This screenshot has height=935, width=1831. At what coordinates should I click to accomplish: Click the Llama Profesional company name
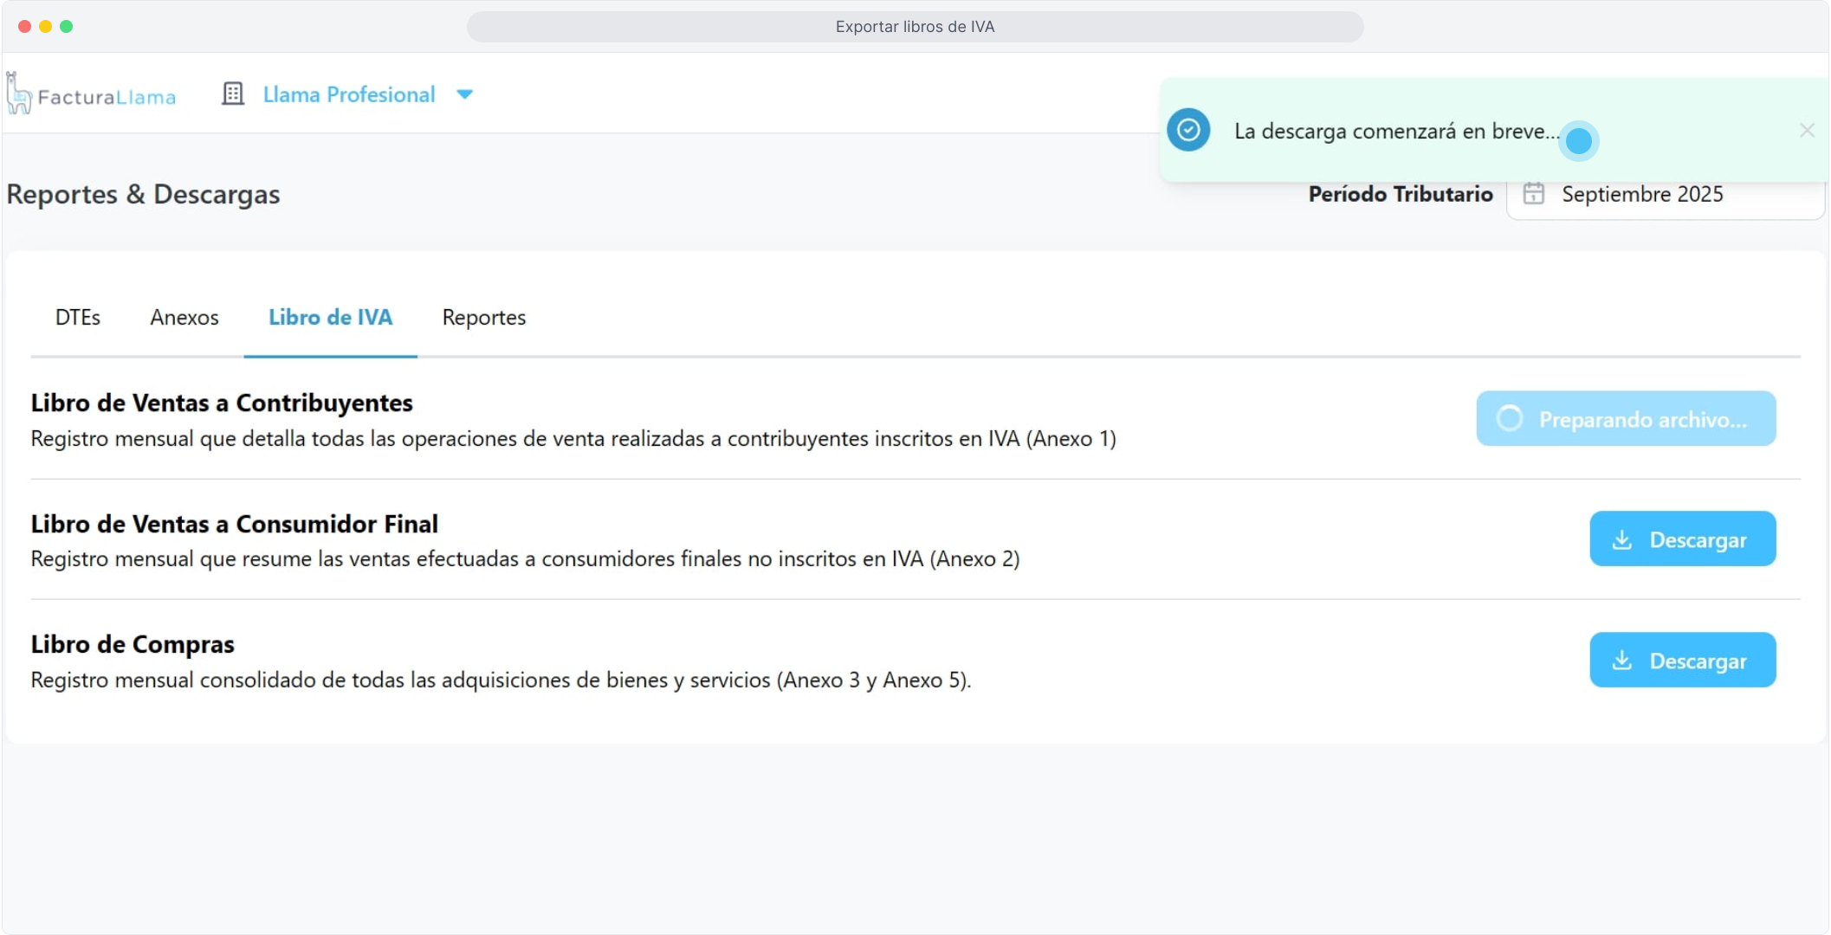tap(349, 94)
